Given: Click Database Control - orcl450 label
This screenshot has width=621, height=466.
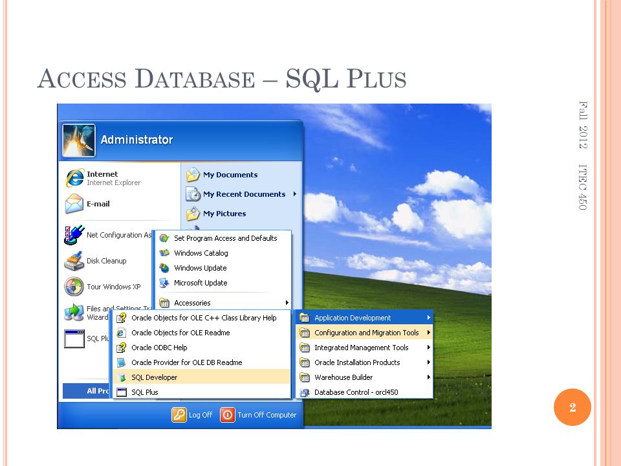Looking at the screenshot, I should click(356, 392).
